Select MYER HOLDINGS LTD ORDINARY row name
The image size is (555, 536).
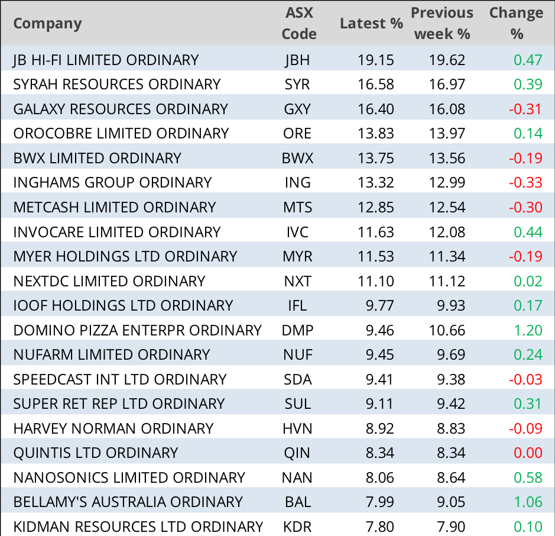[x=125, y=256]
